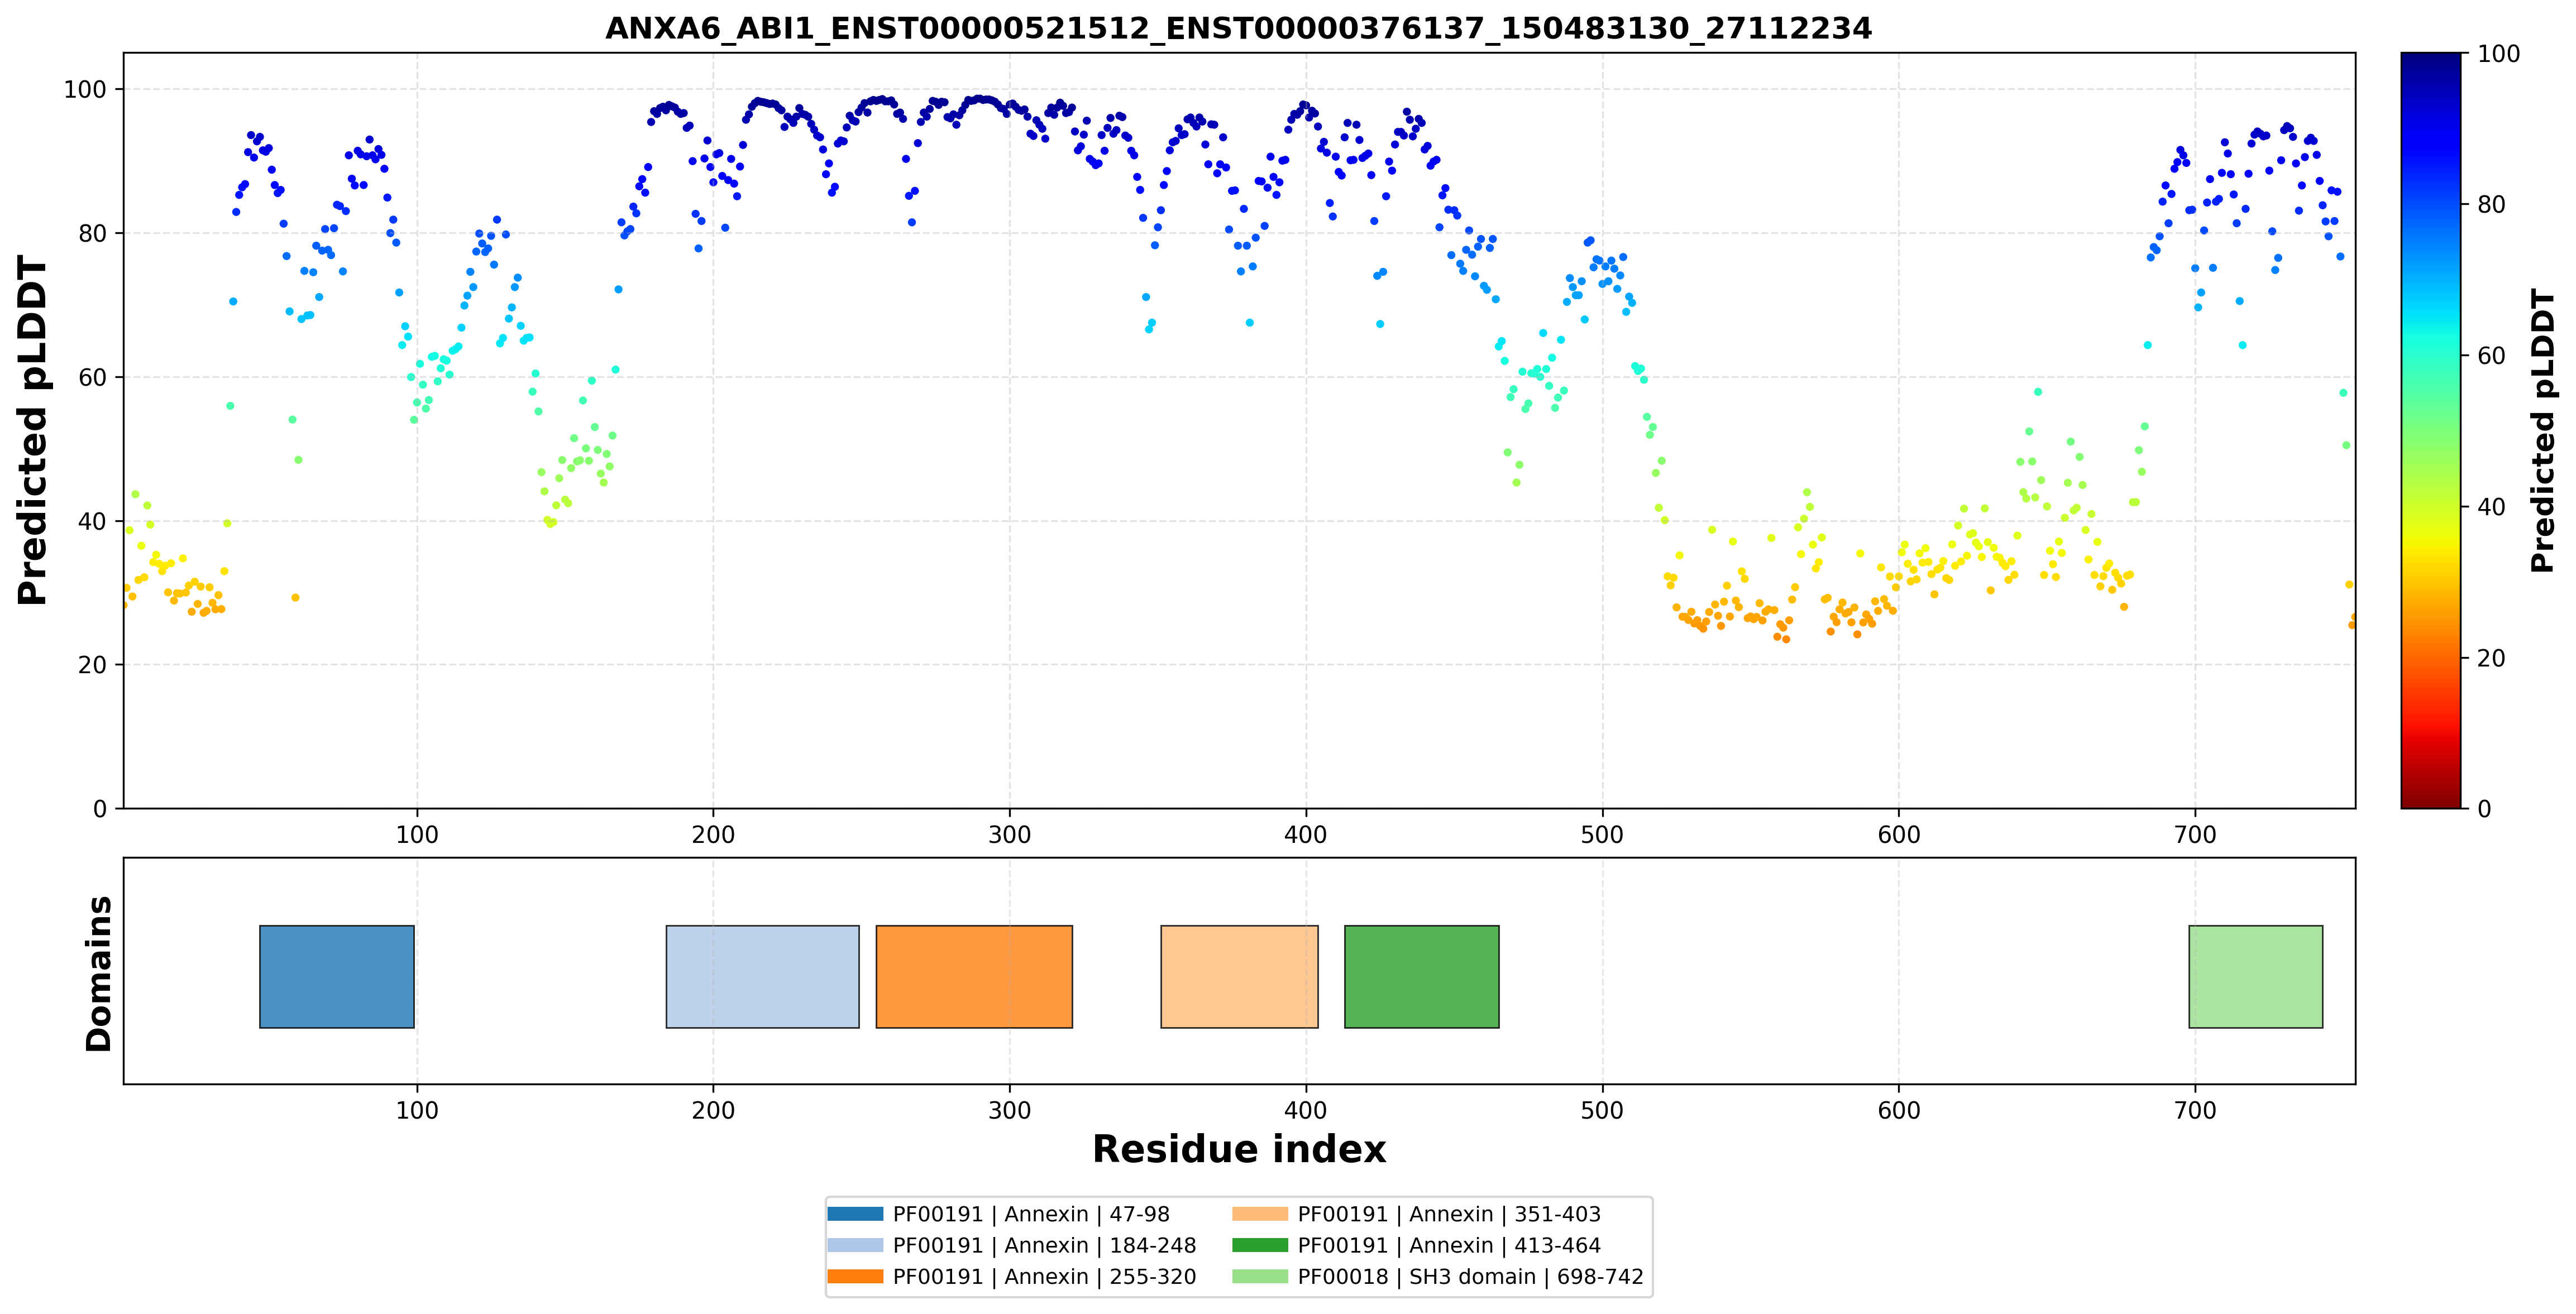
Task: Click the legend text PF00191 Annexin 47-98
Action: coord(1031,1215)
